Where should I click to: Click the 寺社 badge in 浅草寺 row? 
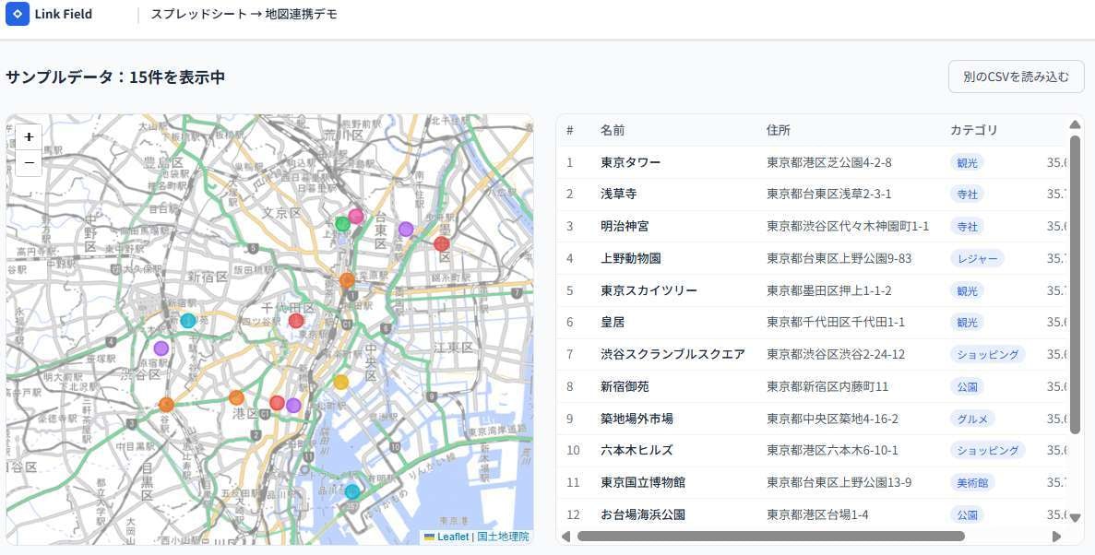click(967, 195)
